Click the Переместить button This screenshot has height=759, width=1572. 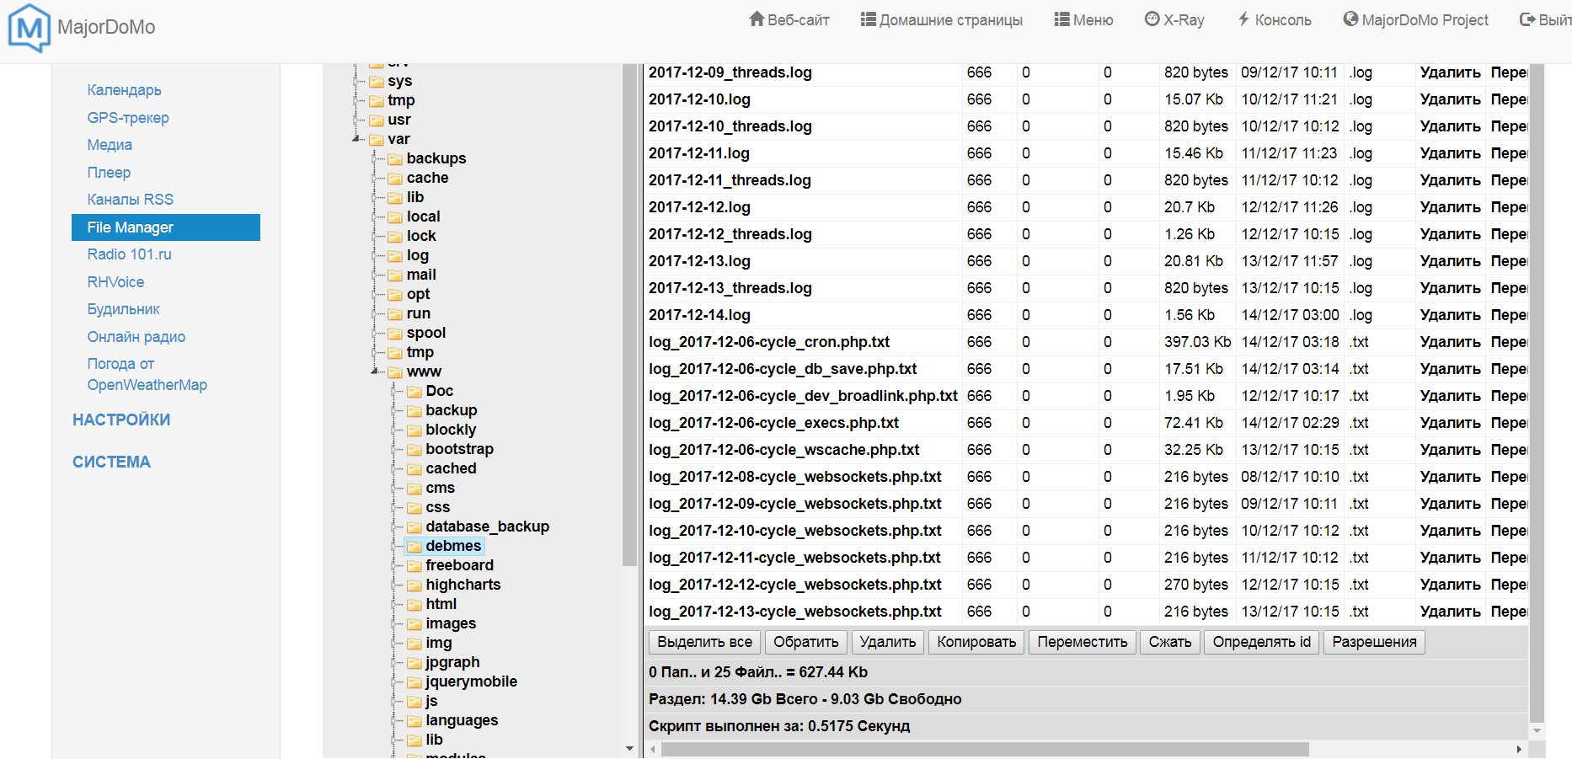1083,642
